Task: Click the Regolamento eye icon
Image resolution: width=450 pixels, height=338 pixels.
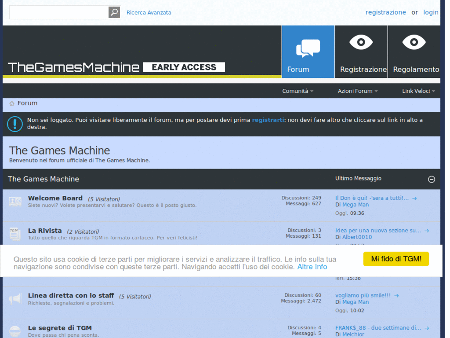Action: [414, 42]
